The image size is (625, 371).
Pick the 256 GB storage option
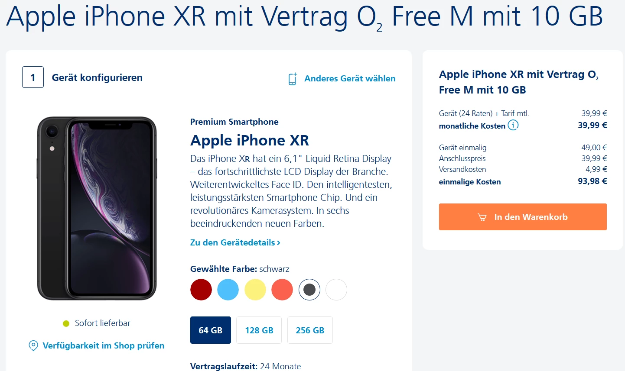[x=310, y=330]
